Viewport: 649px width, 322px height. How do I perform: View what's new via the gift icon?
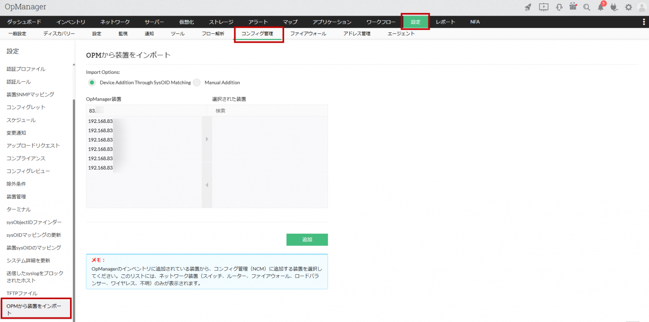click(x=573, y=7)
